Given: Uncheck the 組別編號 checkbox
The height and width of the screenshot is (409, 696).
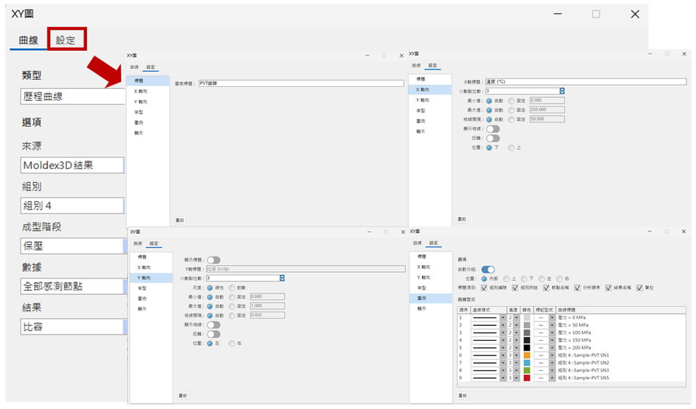Looking at the screenshot, I should [x=484, y=287].
